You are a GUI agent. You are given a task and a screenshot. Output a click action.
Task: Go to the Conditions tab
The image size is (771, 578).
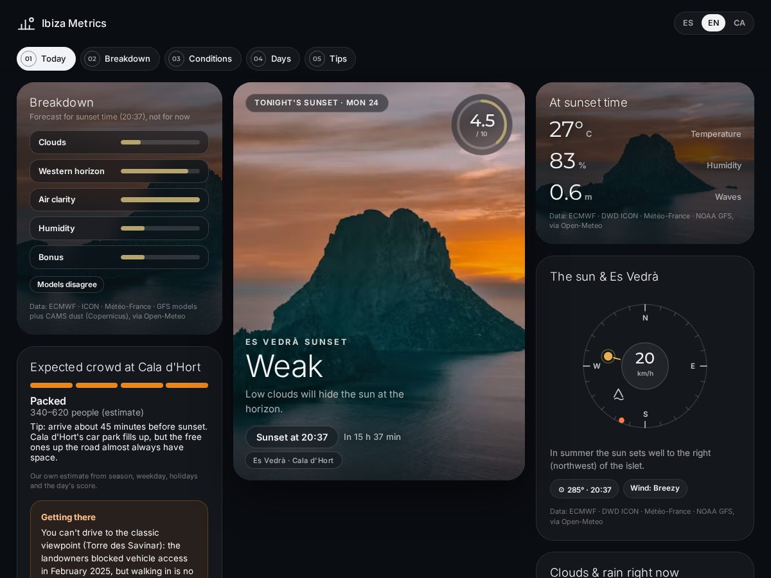tap(203, 58)
